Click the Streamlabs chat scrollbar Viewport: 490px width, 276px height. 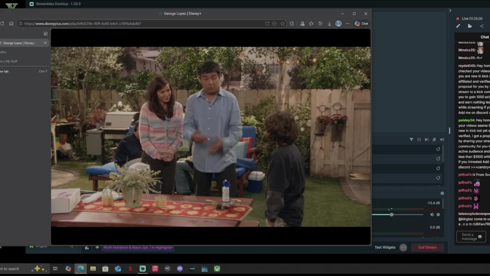450,131
